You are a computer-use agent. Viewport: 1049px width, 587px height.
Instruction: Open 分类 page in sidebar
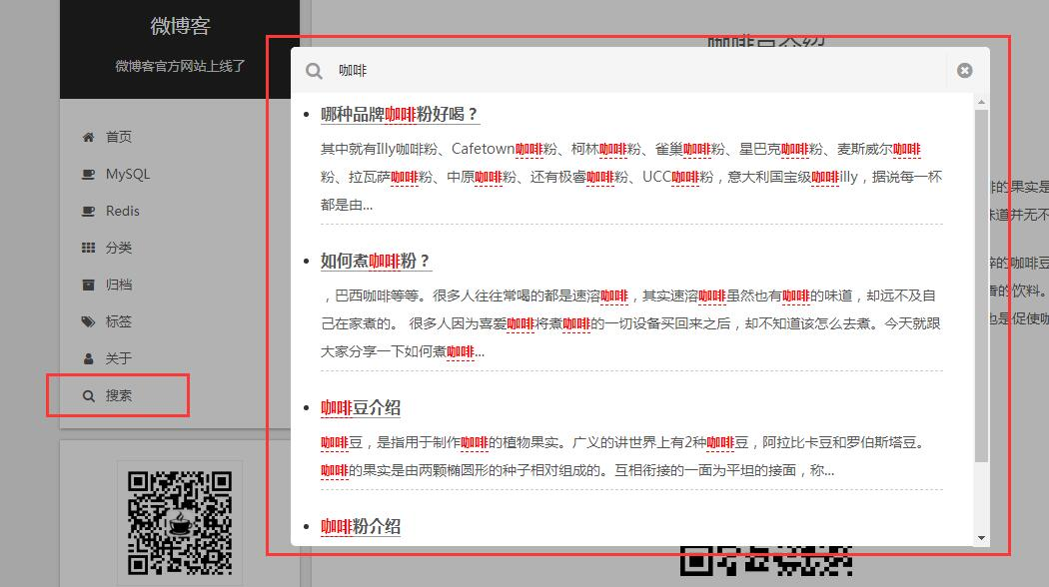click(119, 248)
